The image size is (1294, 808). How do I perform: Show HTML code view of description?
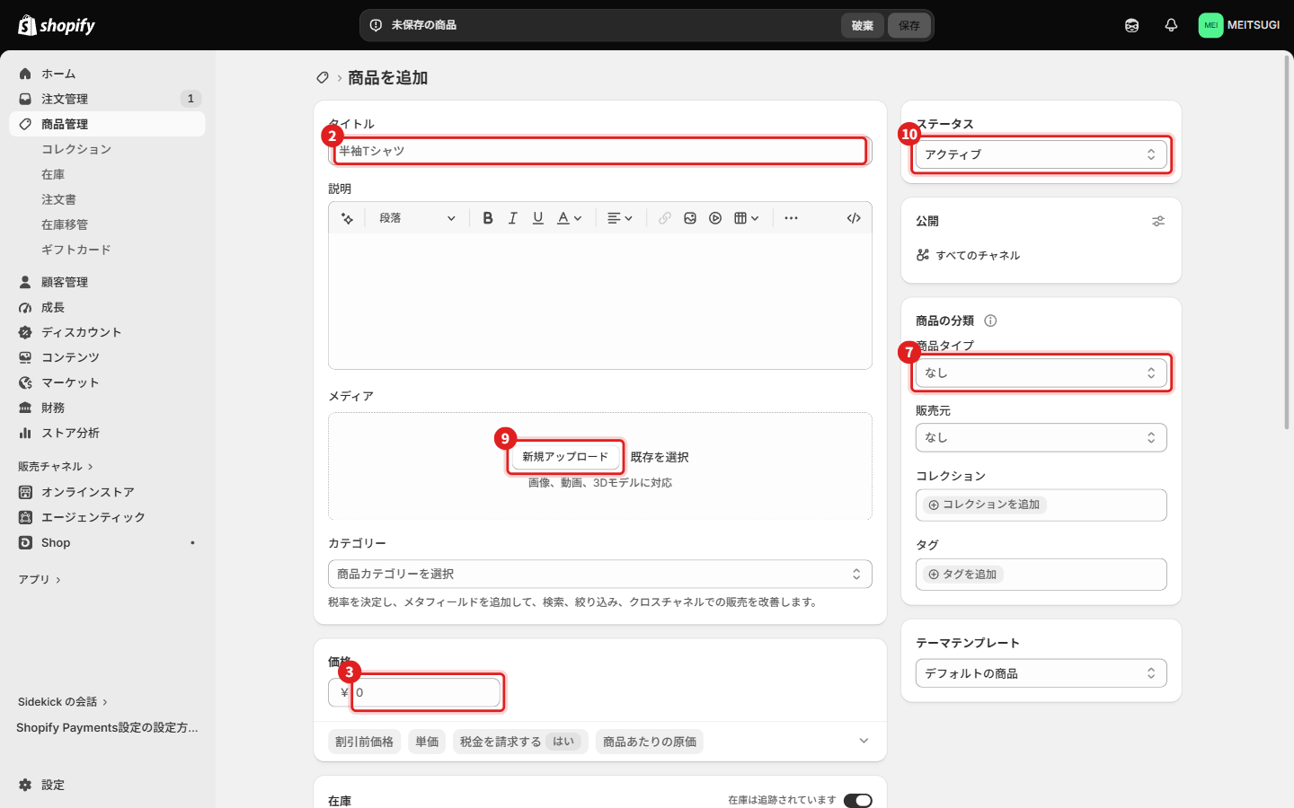(854, 218)
